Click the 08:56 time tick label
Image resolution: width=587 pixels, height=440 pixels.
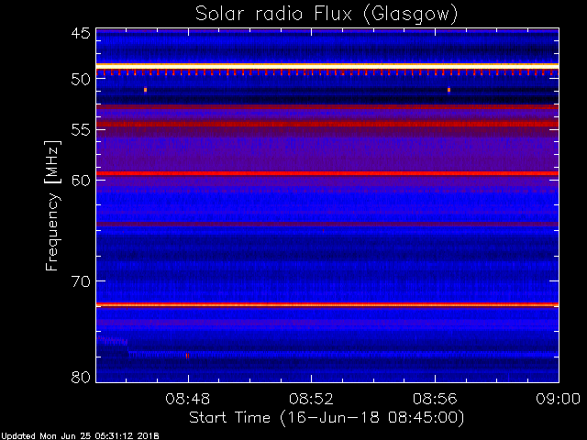pyautogui.click(x=435, y=399)
